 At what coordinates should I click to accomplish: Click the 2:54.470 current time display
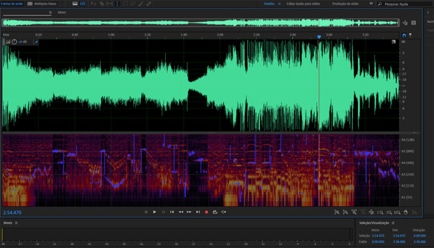(x=12, y=212)
